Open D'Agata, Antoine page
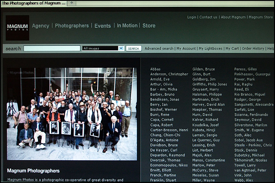This screenshot has width=275, height=183. (x=164, y=140)
